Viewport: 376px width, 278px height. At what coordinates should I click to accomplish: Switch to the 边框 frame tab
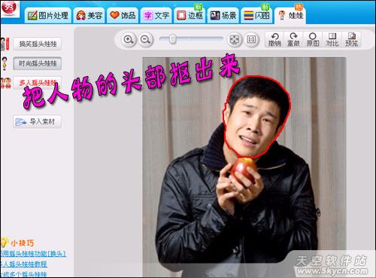190,16
